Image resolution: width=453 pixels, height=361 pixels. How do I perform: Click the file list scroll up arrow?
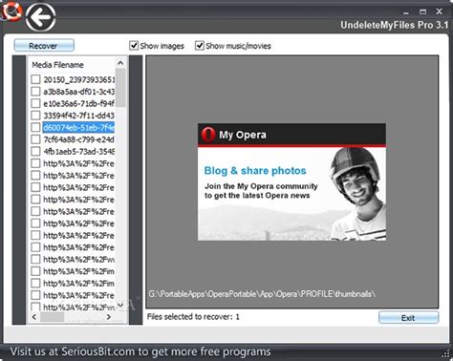click(120, 63)
